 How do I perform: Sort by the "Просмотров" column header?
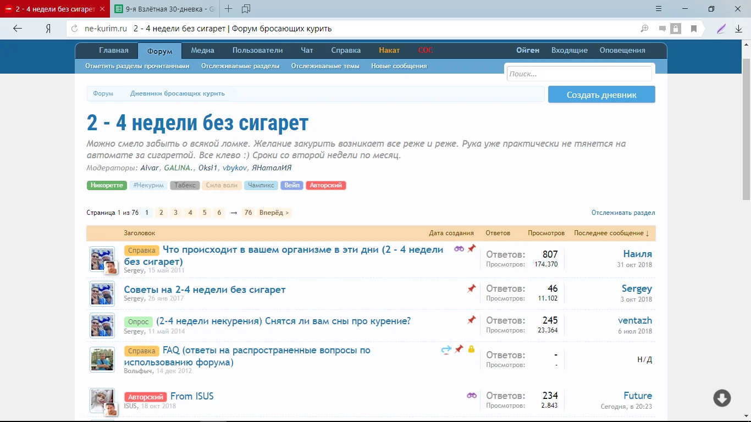point(546,233)
